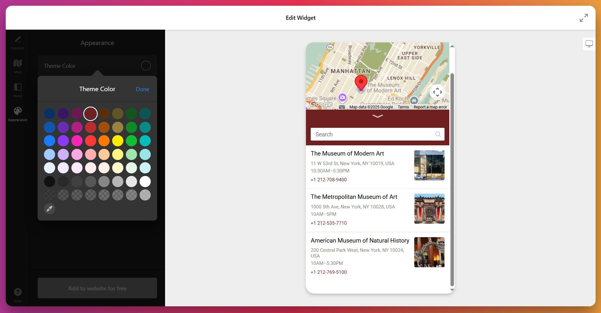Click Done in the Theme Color popup
Image resolution: width=601 pixels, height=313 pixels.
click(142, 89)
